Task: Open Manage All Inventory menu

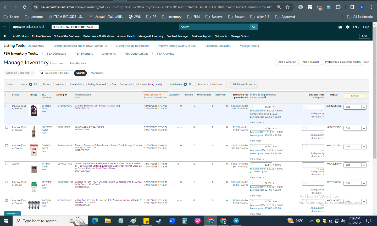Action: (x=151, y=36)
